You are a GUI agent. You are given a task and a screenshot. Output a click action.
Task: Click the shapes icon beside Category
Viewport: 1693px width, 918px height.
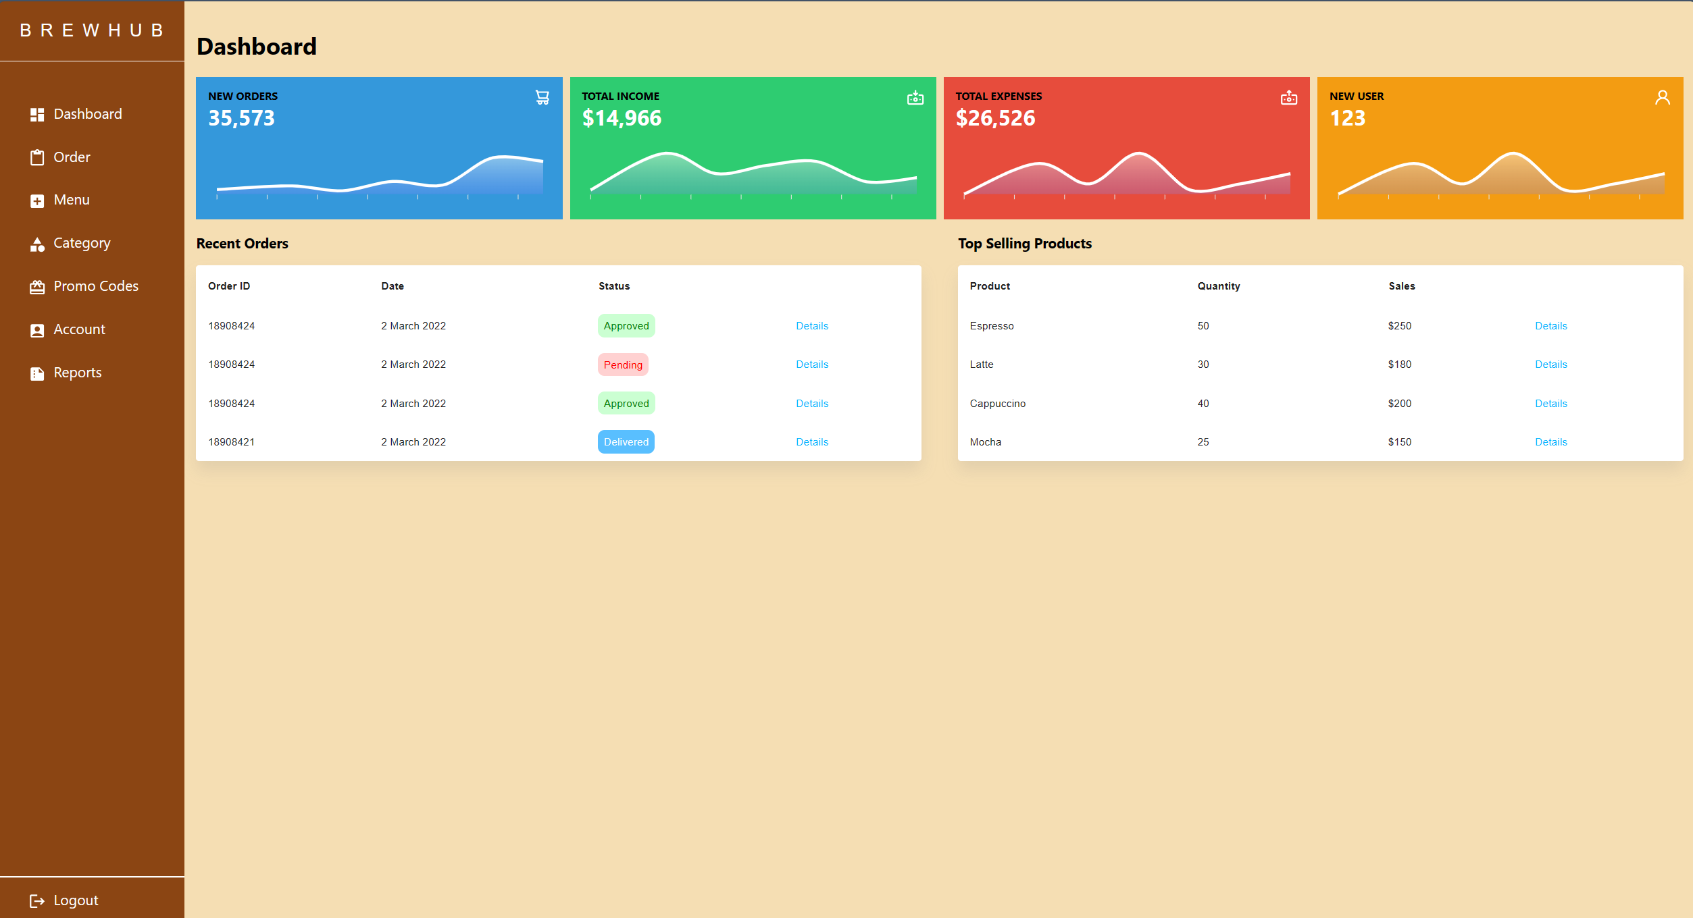coord(37,244)
